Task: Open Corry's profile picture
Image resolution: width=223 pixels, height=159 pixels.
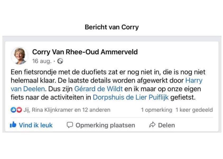Action: (x=20, y=56)
